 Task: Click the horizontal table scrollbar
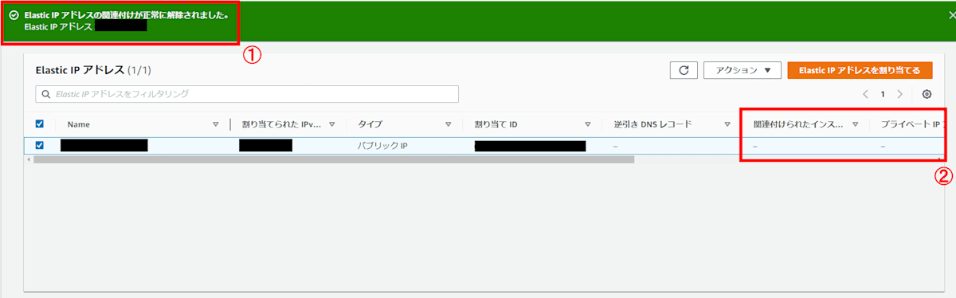334,159
